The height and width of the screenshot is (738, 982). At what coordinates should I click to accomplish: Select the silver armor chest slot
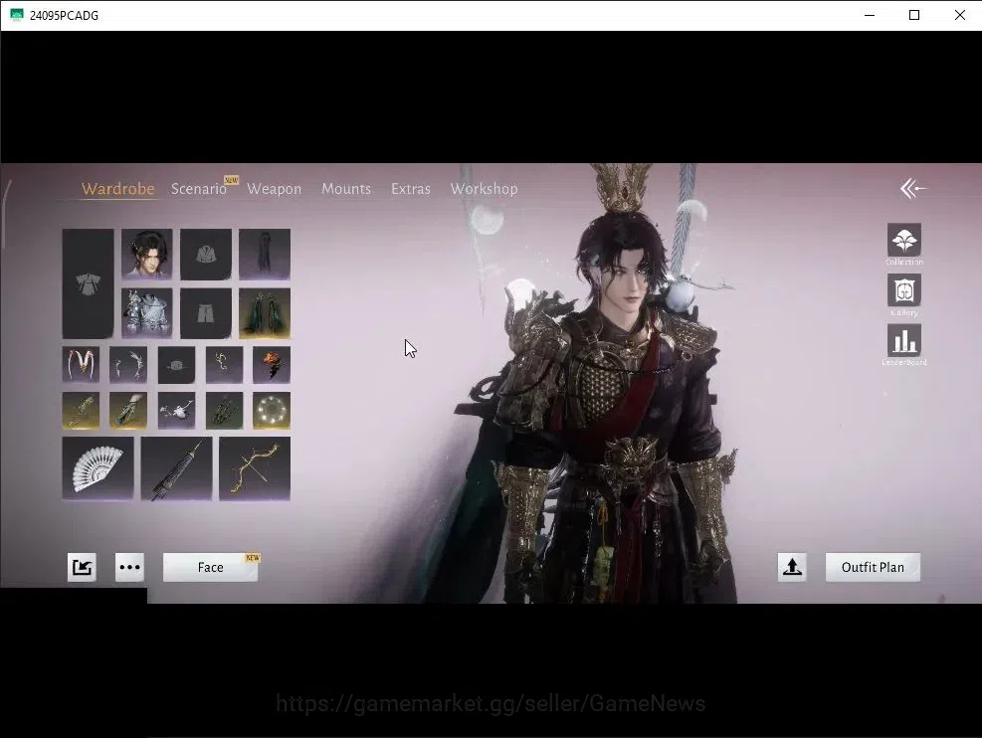[146, 313]
